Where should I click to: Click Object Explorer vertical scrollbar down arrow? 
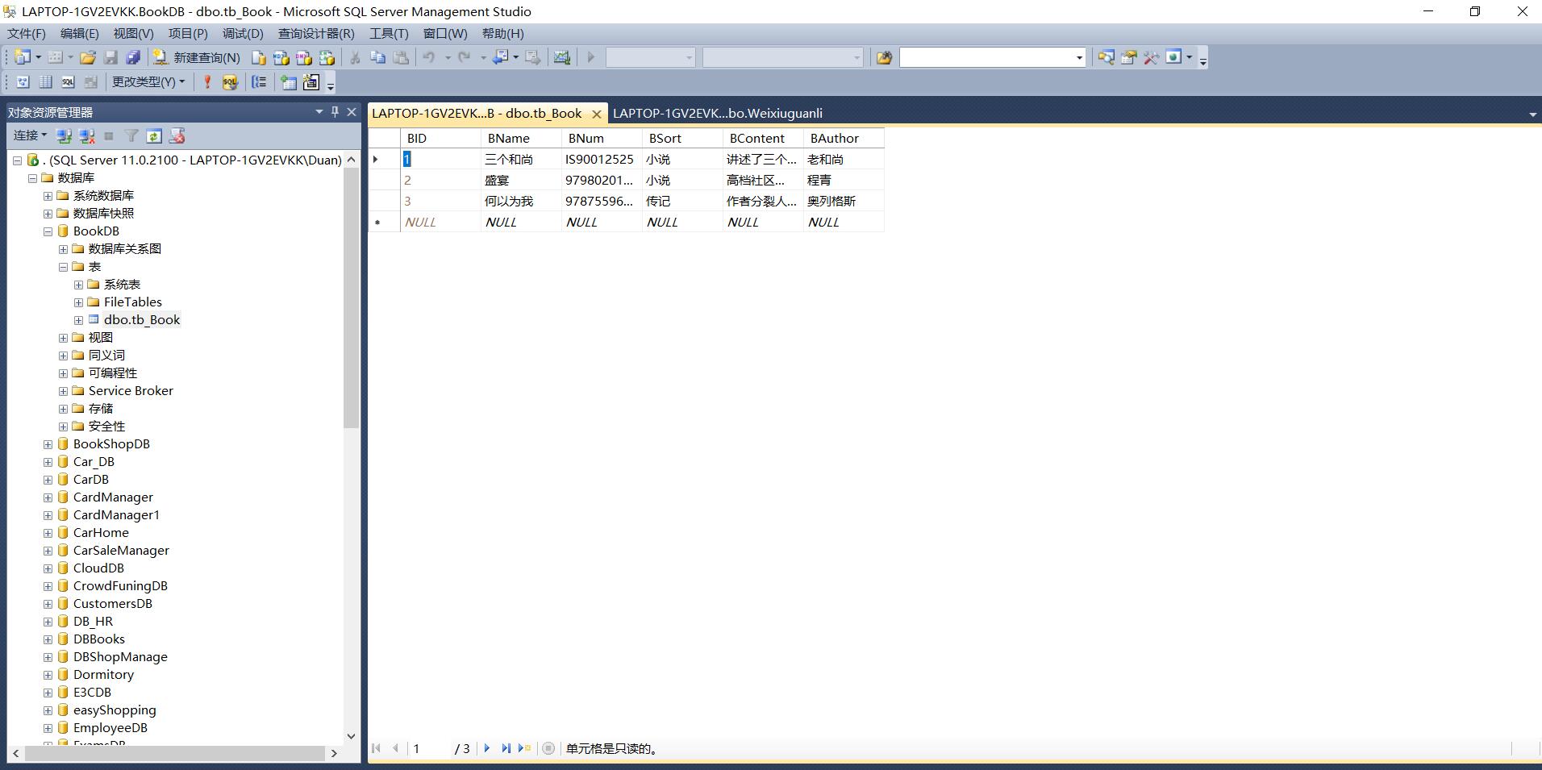tap(351, 735)
